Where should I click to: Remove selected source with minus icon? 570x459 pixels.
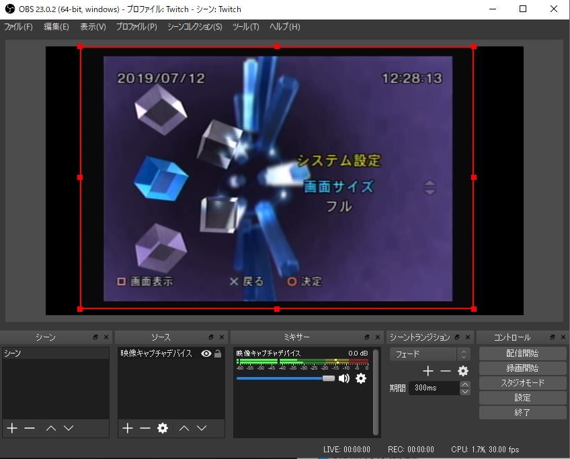pos(145,428)
